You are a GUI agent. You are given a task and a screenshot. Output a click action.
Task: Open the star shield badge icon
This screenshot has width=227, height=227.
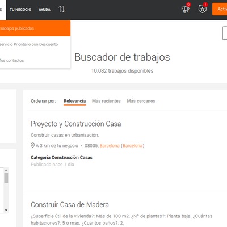point(203,9)
